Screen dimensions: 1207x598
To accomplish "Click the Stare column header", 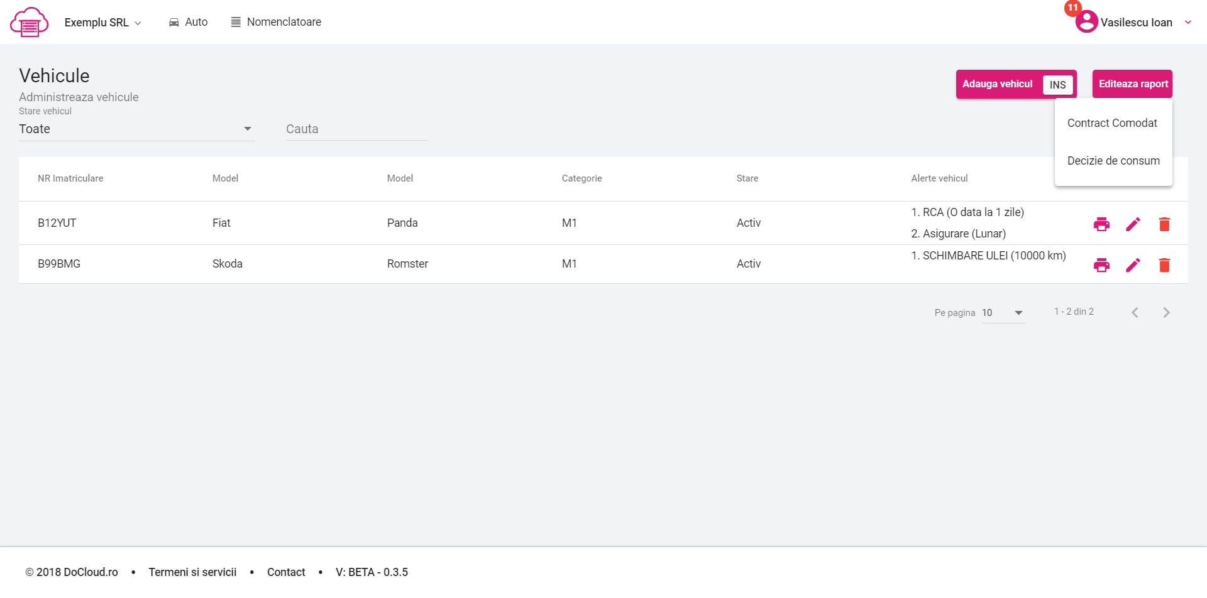I will click(x=747, y=178).
